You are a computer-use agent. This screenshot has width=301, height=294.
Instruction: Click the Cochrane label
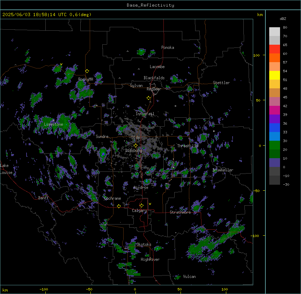point(112,198)
